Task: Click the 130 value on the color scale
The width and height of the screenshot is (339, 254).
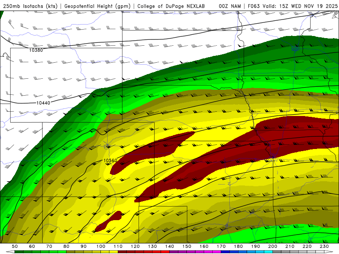Action: click(153, 246)
